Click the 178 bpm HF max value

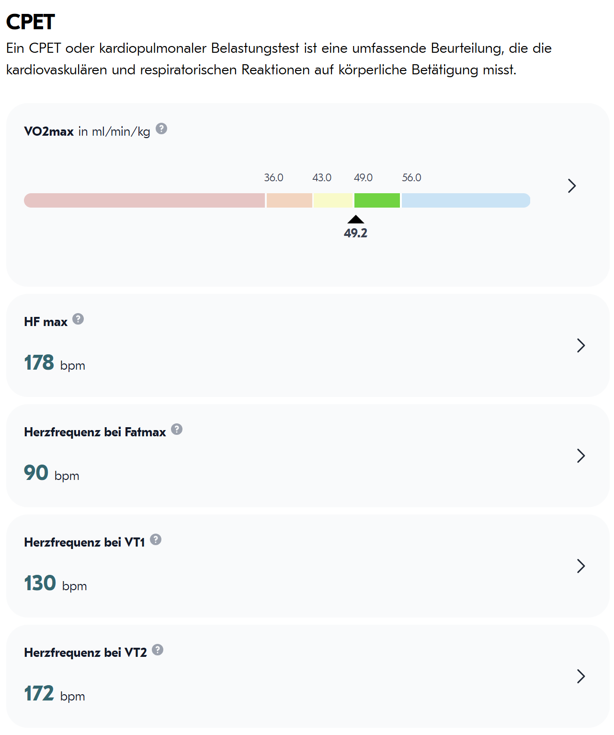pos(55,363)
